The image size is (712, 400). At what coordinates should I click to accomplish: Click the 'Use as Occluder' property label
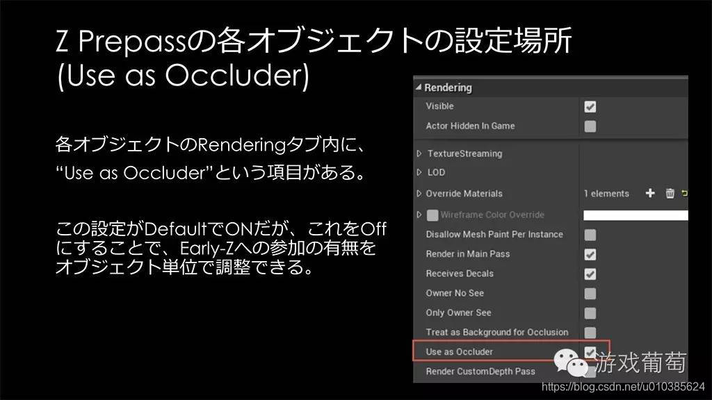pos(459,351)
